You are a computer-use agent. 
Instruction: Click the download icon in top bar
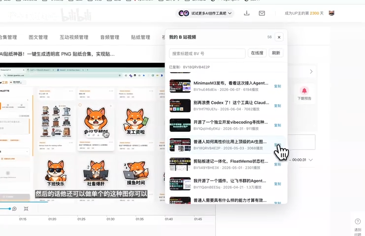click(246, 13)
